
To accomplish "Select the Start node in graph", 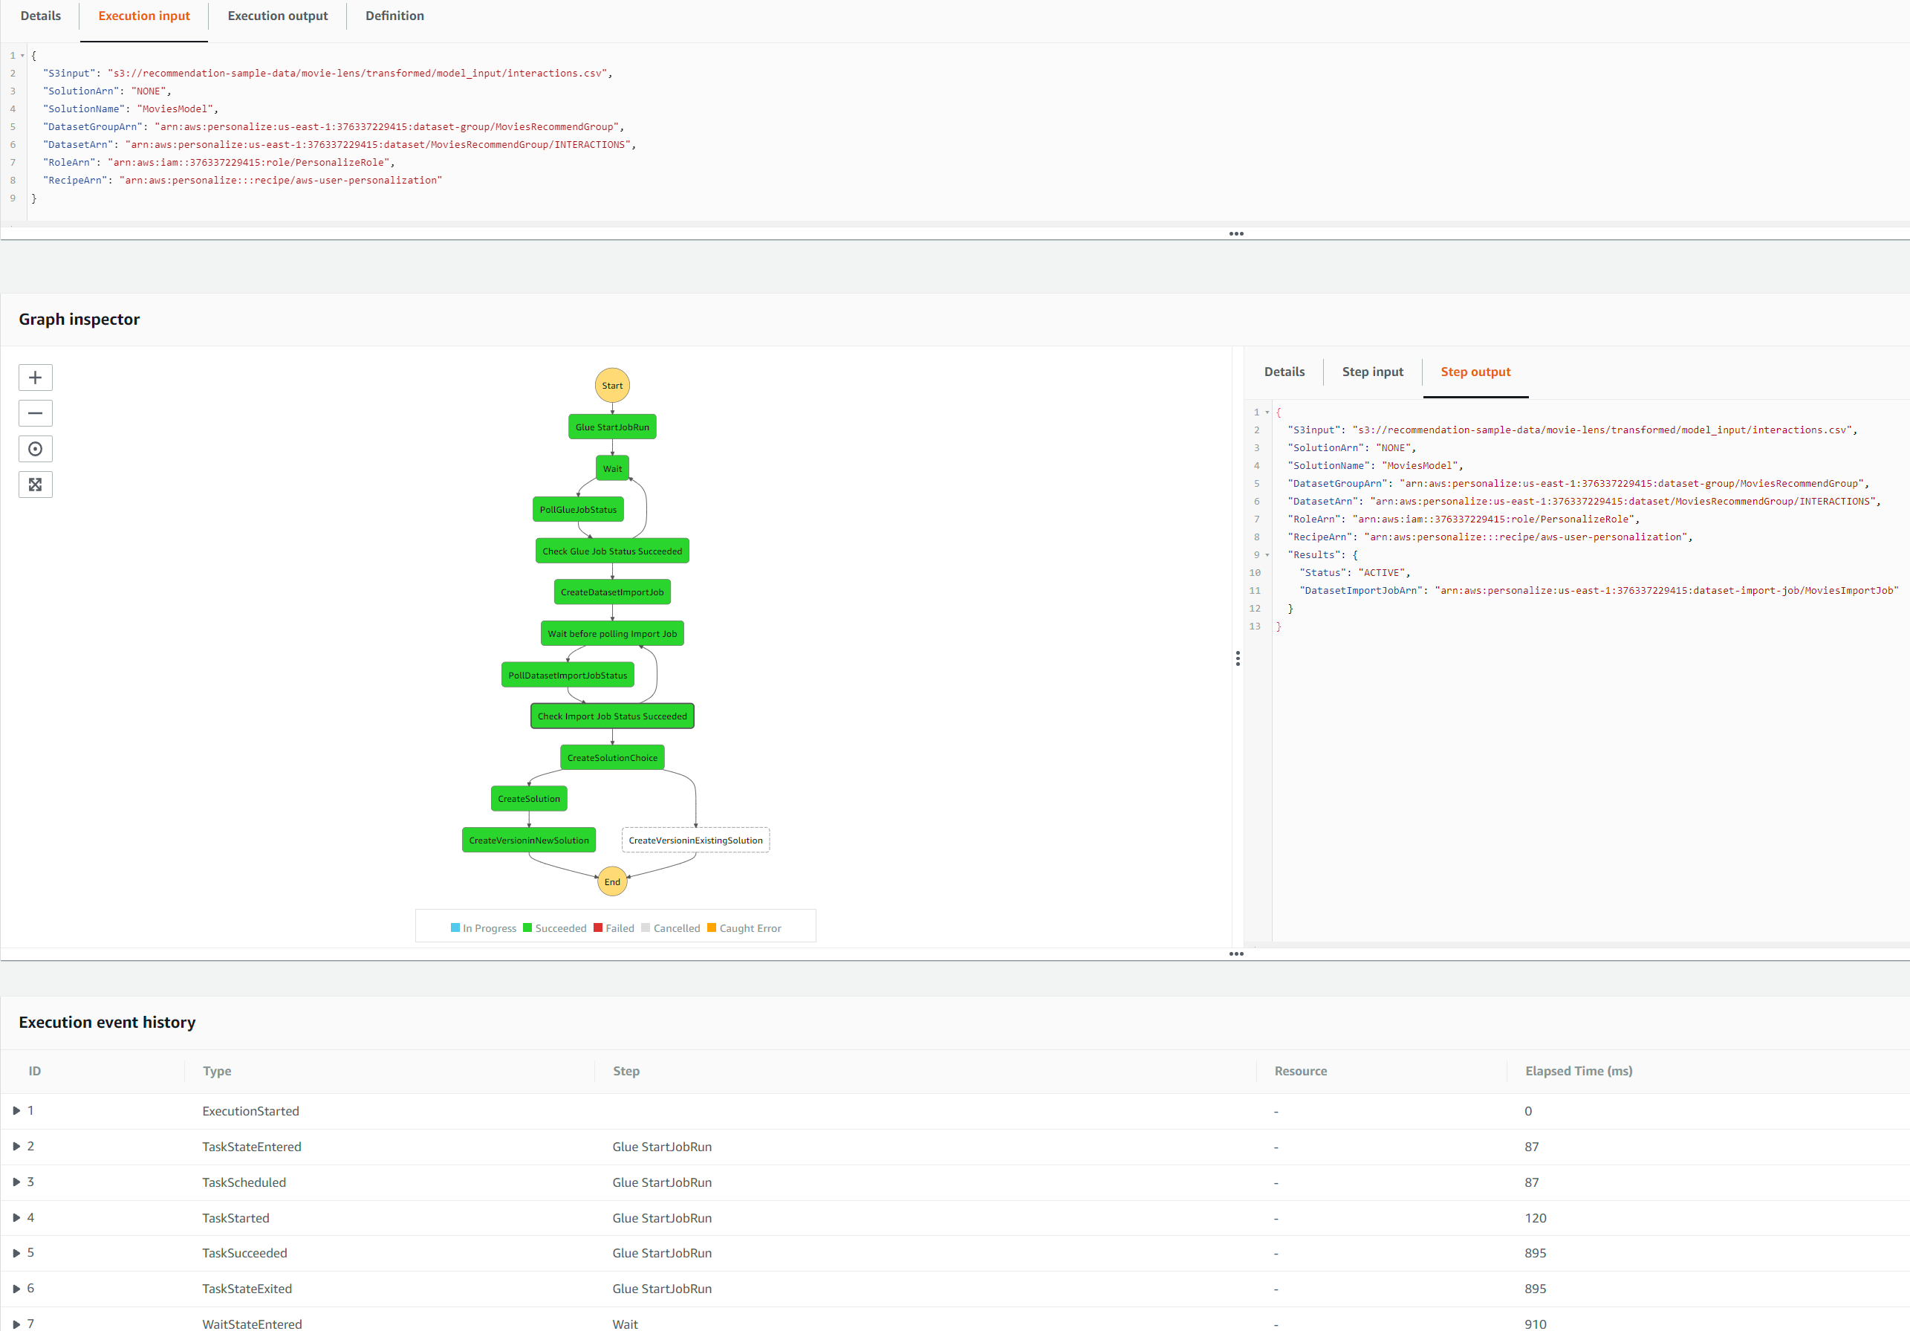I will [611, 386].
